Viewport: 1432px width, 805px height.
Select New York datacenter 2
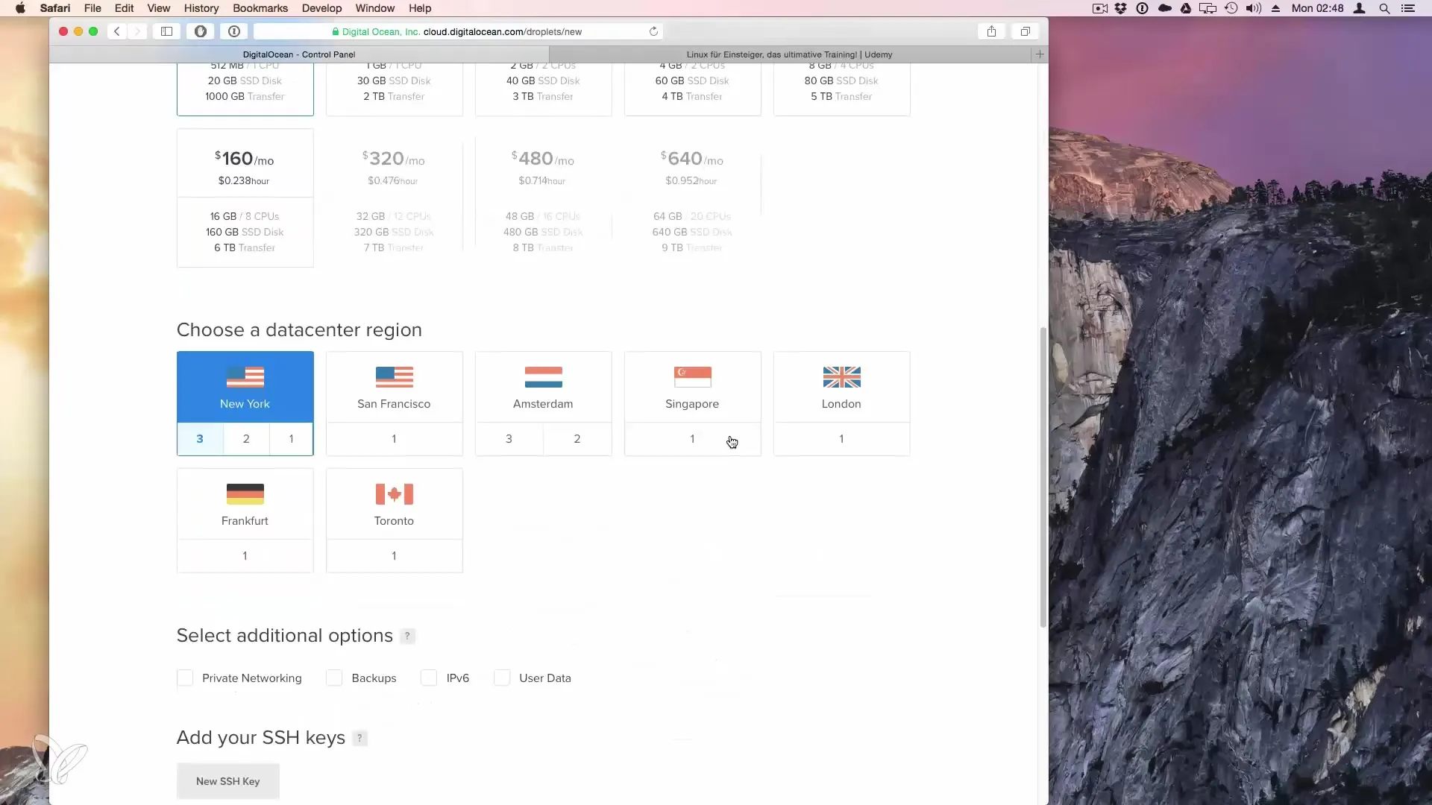(246, 439)
